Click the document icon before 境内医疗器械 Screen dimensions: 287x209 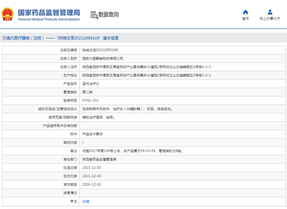point(4,38)
